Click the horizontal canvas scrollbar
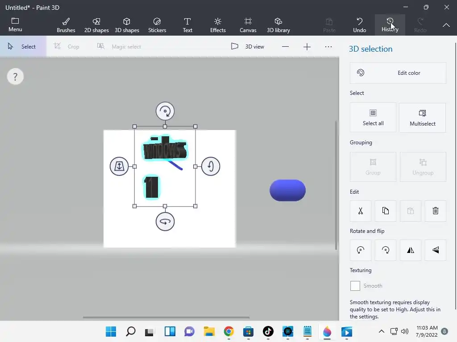The height and width of the screenshot is (342, 457). [166, 317]
